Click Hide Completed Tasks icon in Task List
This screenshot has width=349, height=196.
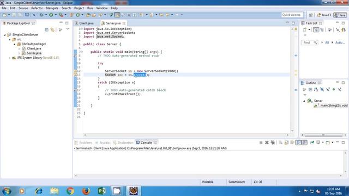point(338,29)
